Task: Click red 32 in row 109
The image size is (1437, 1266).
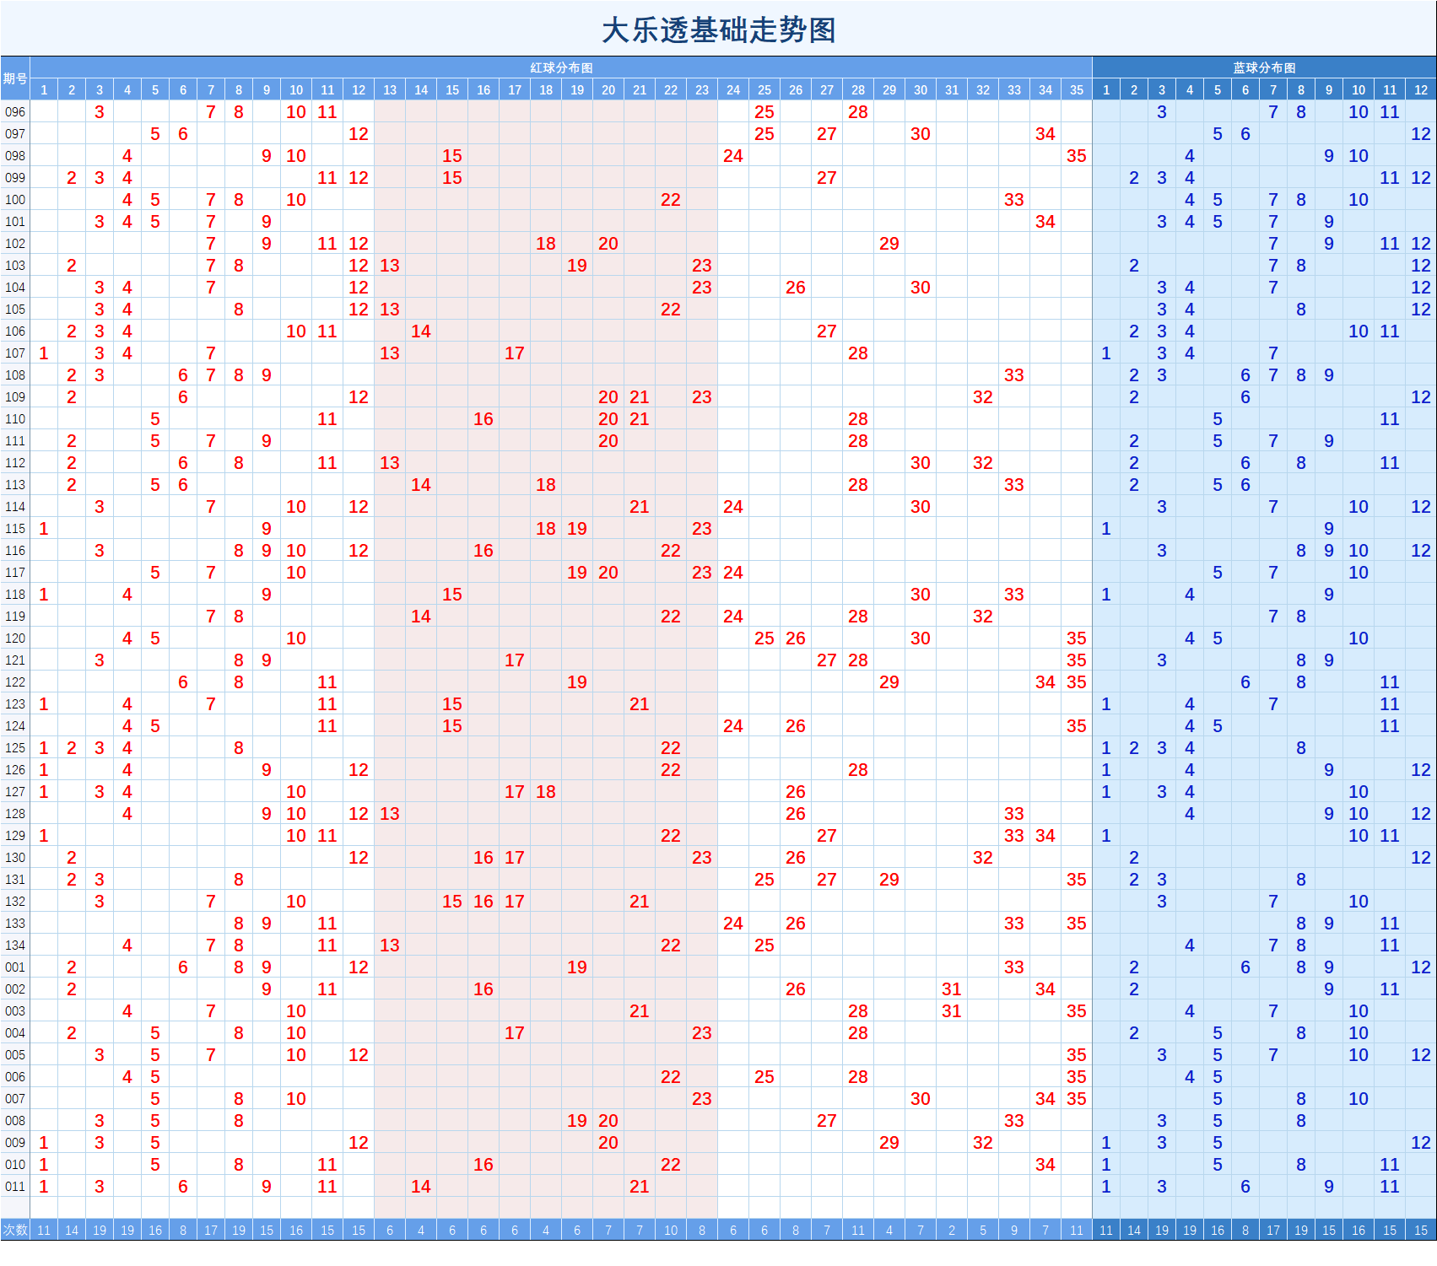Action: pyautogui.click(x=983, y=396)
